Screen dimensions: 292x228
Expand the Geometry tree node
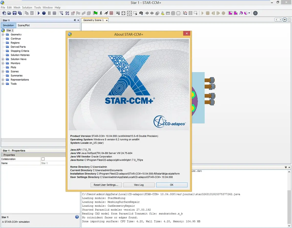pyautogui.click(x=3, y=35)
